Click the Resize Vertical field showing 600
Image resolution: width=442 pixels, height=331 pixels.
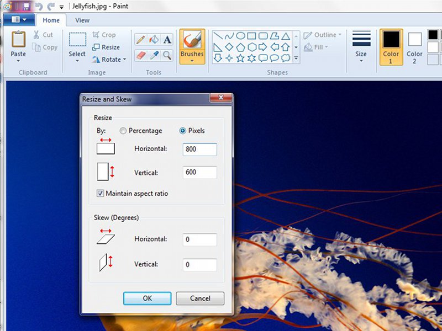pos(200,172)
